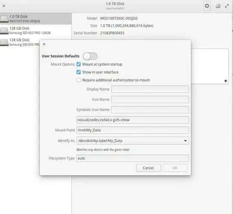Click the star icon in volumes panel
The height and width of the screenshot is (214, 233).
[x=226, y=81]
